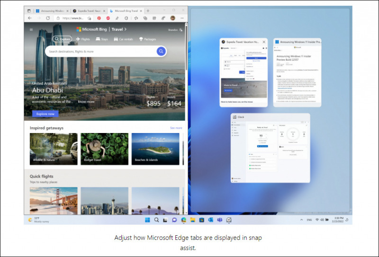Click the Edge profile avatar picture
The width and height of the screenshot is (379, 257).
point(172,18)
